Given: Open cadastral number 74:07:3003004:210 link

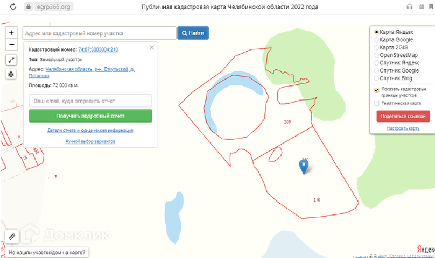Looking at the screenshot, I should [98, 49].
